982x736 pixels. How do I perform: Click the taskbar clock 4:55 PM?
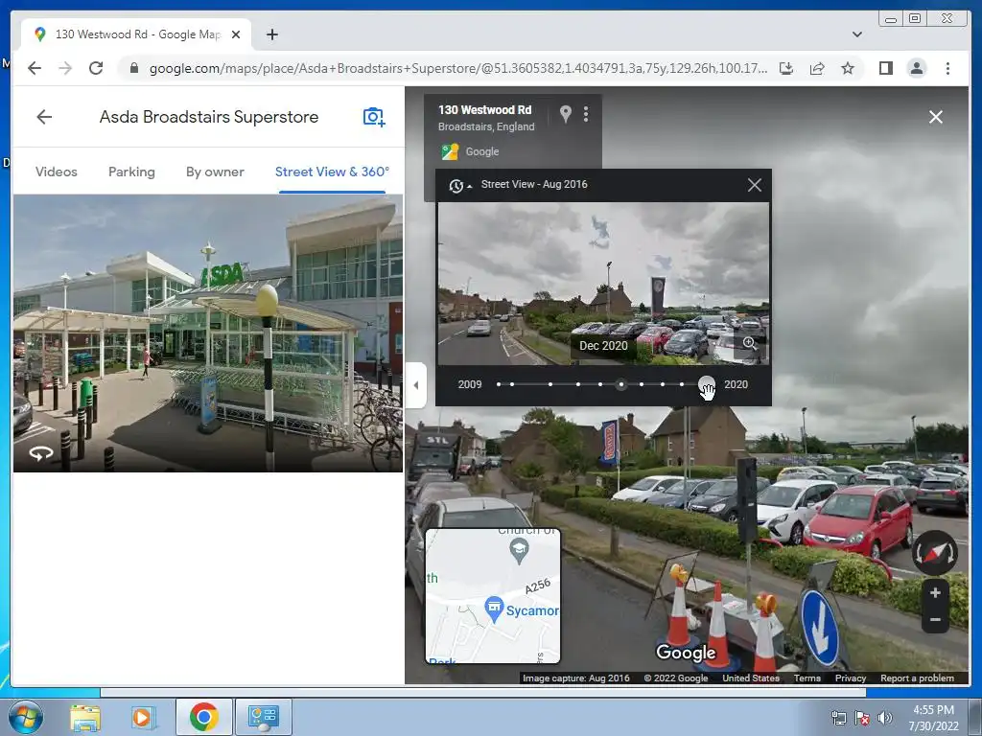(933, 710)
